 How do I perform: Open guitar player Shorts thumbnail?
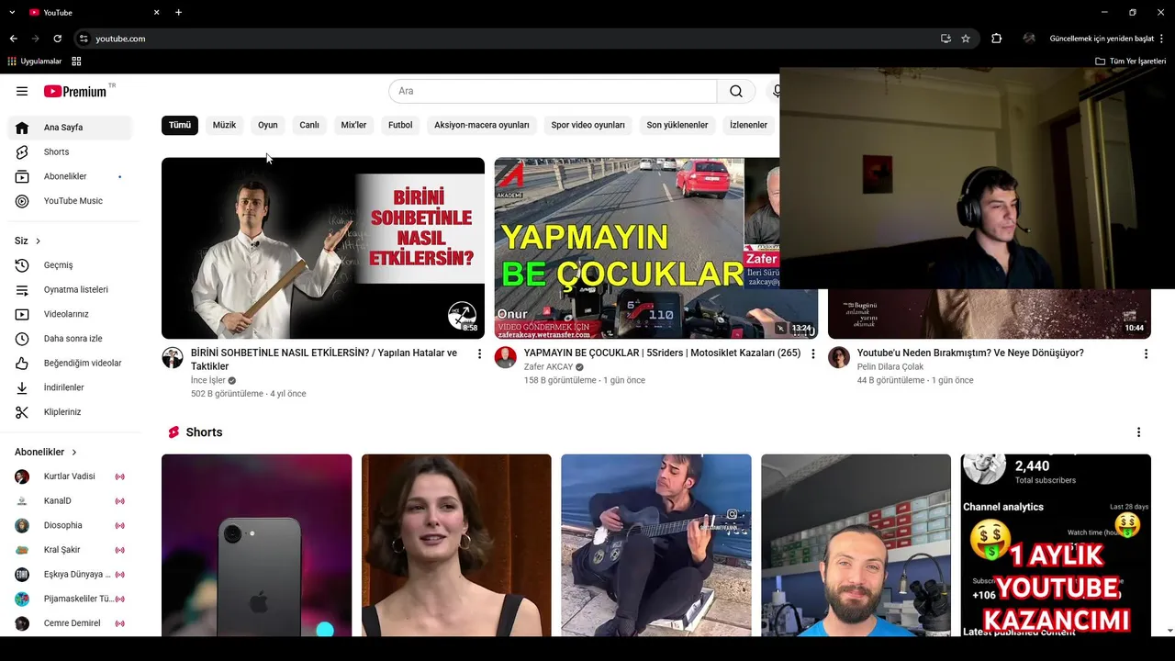point(656,545)
